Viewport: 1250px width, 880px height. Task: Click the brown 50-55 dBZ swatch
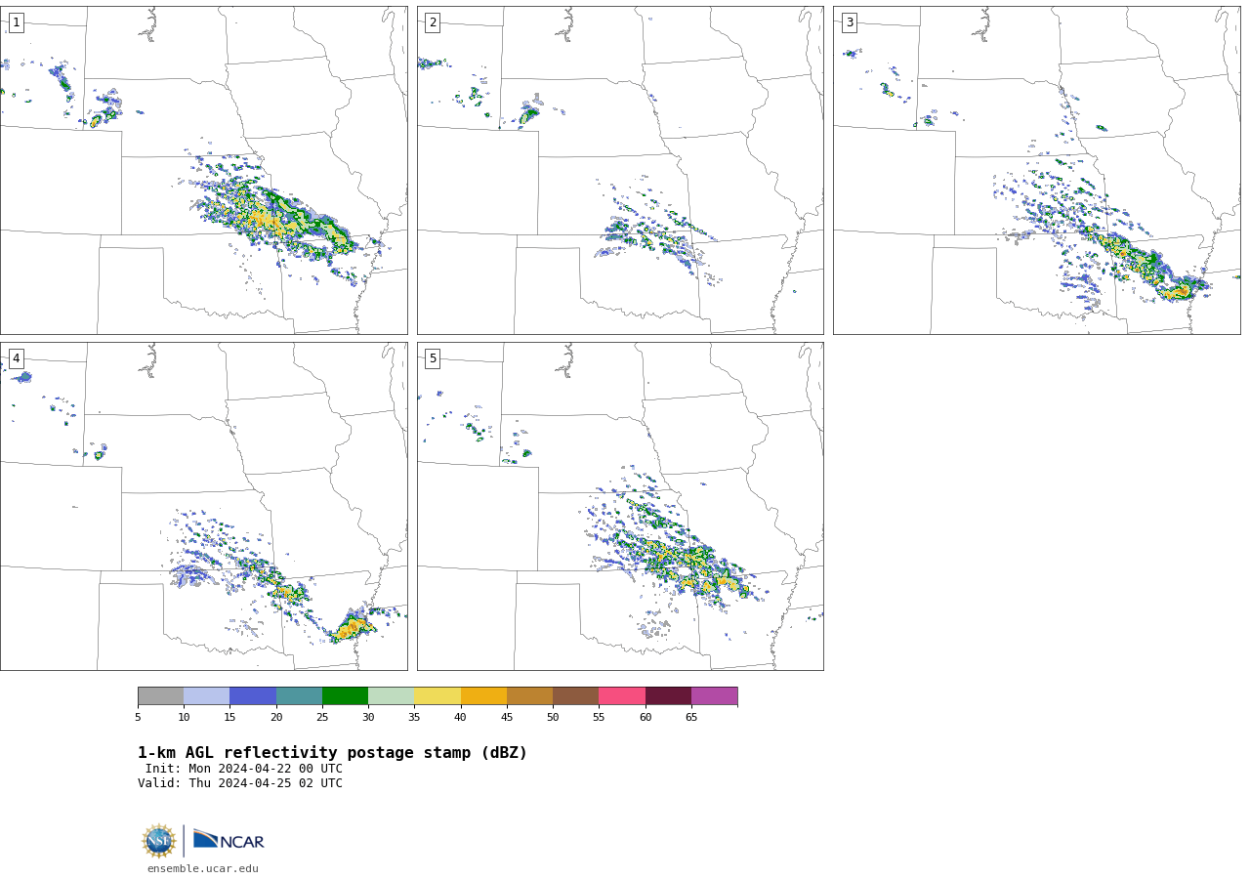575,695
